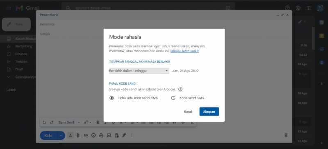The image size is (328, 149).
Task: Click the Tulis compose button
Action: coord(16,24)
